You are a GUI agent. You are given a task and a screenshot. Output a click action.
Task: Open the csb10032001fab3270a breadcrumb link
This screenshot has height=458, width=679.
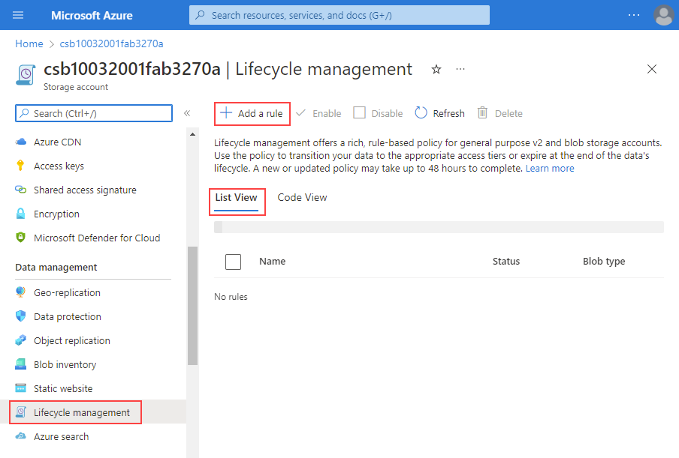click(111, 43)
